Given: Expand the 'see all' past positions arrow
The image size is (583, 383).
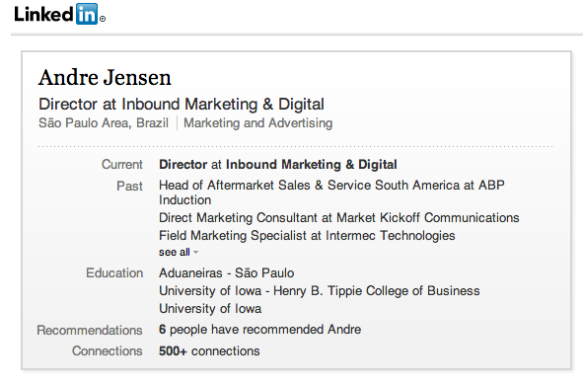Looking at the screenshot, I should [x=196, y=253].
